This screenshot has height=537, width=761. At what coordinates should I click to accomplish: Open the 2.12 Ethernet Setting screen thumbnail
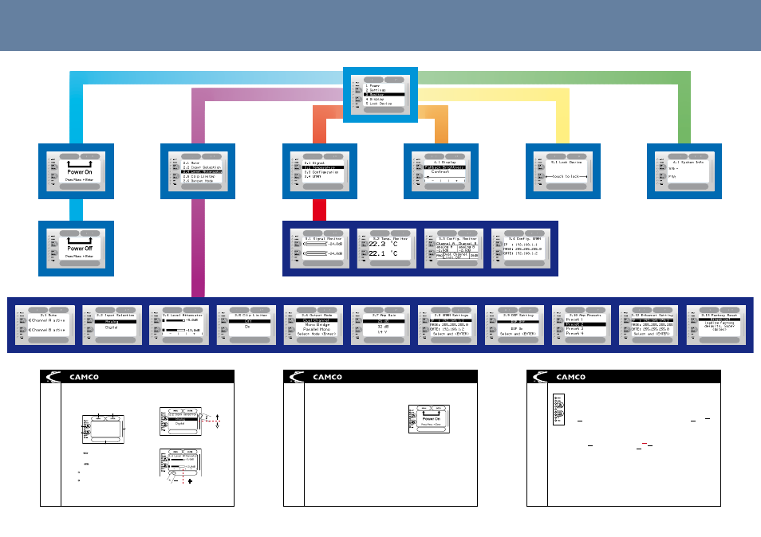649,325
